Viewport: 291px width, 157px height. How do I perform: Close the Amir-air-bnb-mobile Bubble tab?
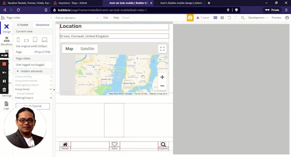(x=151, y=3)
